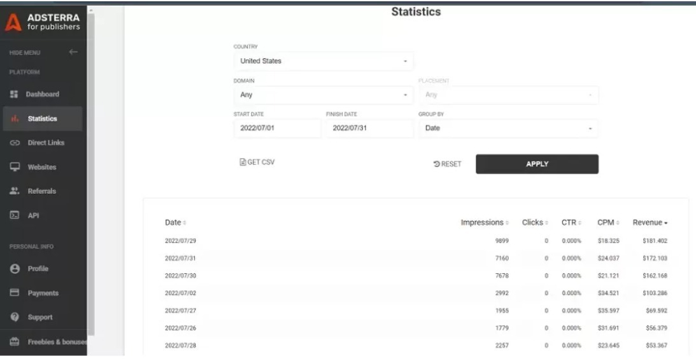This screenshot has height=359, width=696.
Task: Open the Country dropdown showing United States
Action: pos(323,61)
